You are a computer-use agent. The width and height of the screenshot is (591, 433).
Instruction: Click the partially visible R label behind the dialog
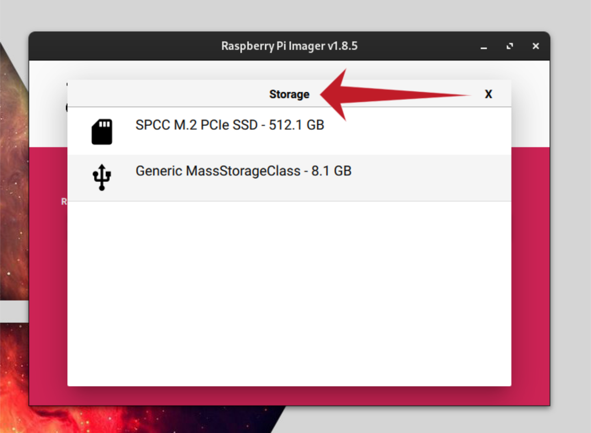point(63,202)
